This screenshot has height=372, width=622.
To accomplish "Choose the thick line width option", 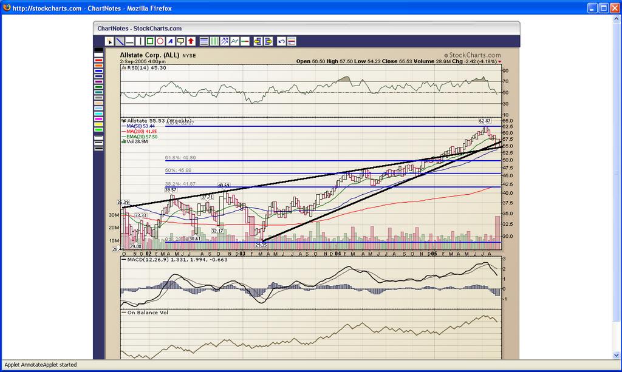I will tap(99, 149).
